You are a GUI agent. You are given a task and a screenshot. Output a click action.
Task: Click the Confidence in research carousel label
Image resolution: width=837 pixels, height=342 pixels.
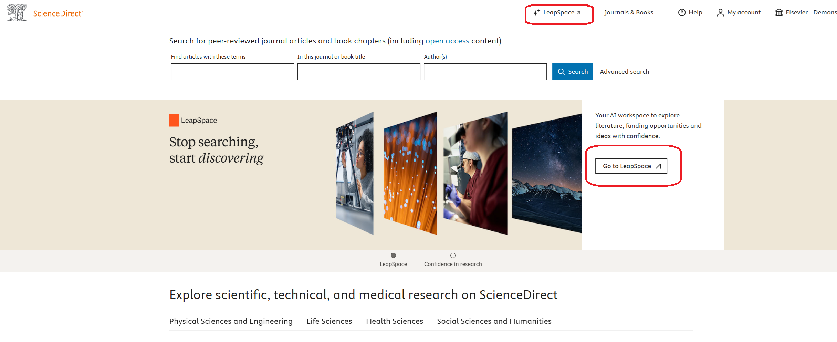(x=453, y=264)
